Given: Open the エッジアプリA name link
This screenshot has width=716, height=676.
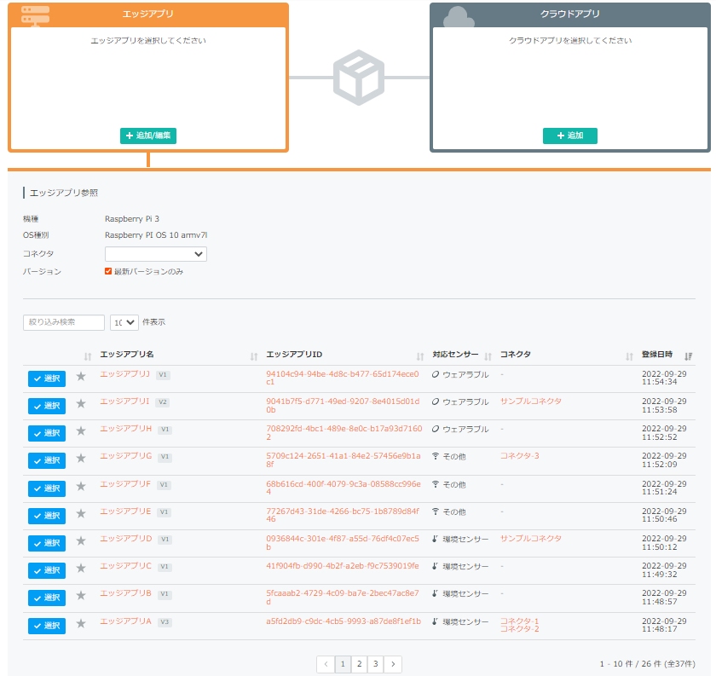Looking at the screenshot, I should (125, 621).
